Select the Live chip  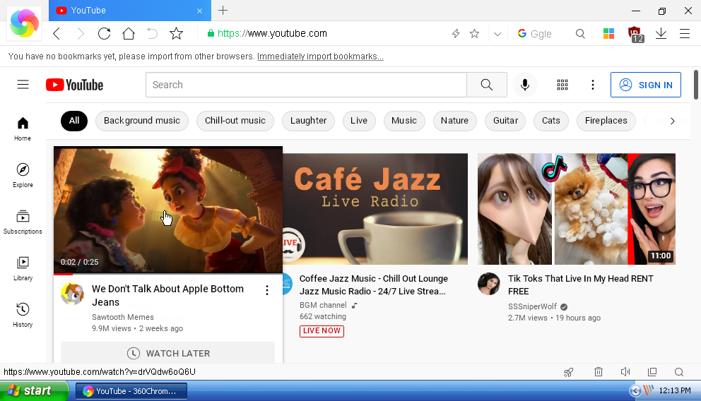coord(359,121)
